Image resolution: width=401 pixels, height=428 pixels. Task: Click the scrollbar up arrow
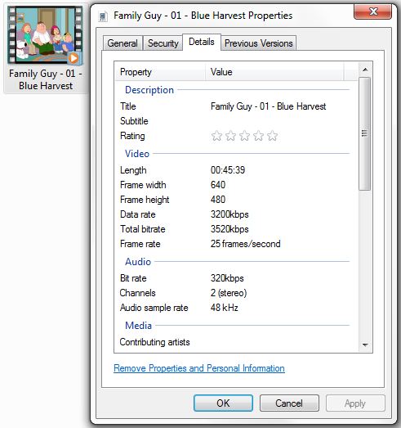pyautogui.click(x=365, y=70)
